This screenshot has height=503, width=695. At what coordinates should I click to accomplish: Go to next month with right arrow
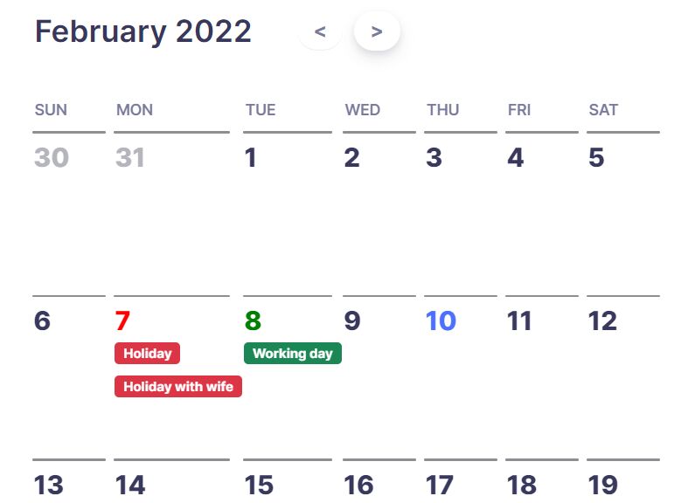(x=377, y=31)
